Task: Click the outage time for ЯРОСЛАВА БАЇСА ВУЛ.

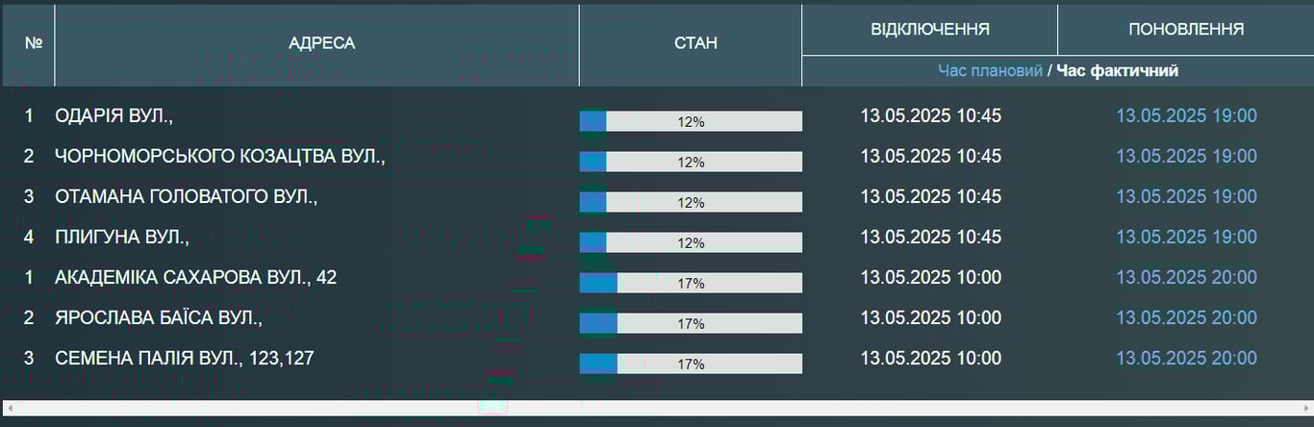Action: click(930, 317)
